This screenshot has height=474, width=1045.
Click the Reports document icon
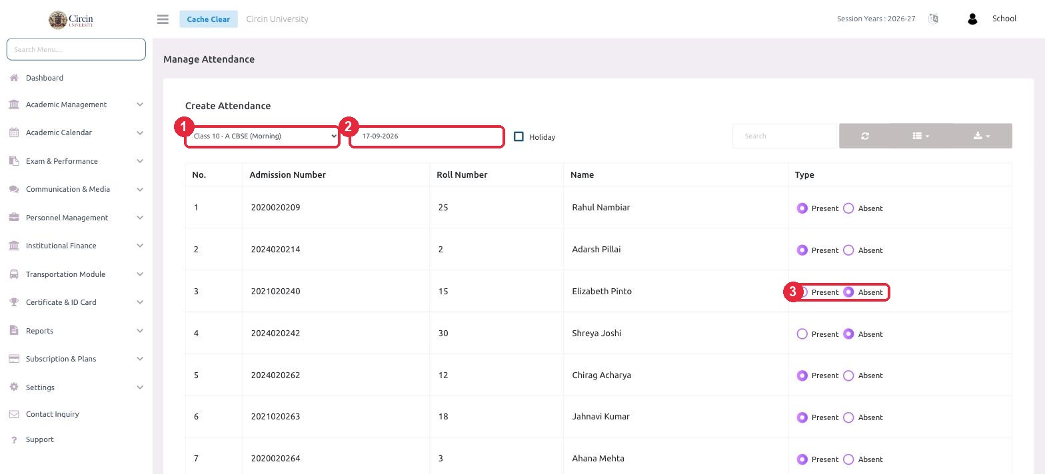click(14, 331)
